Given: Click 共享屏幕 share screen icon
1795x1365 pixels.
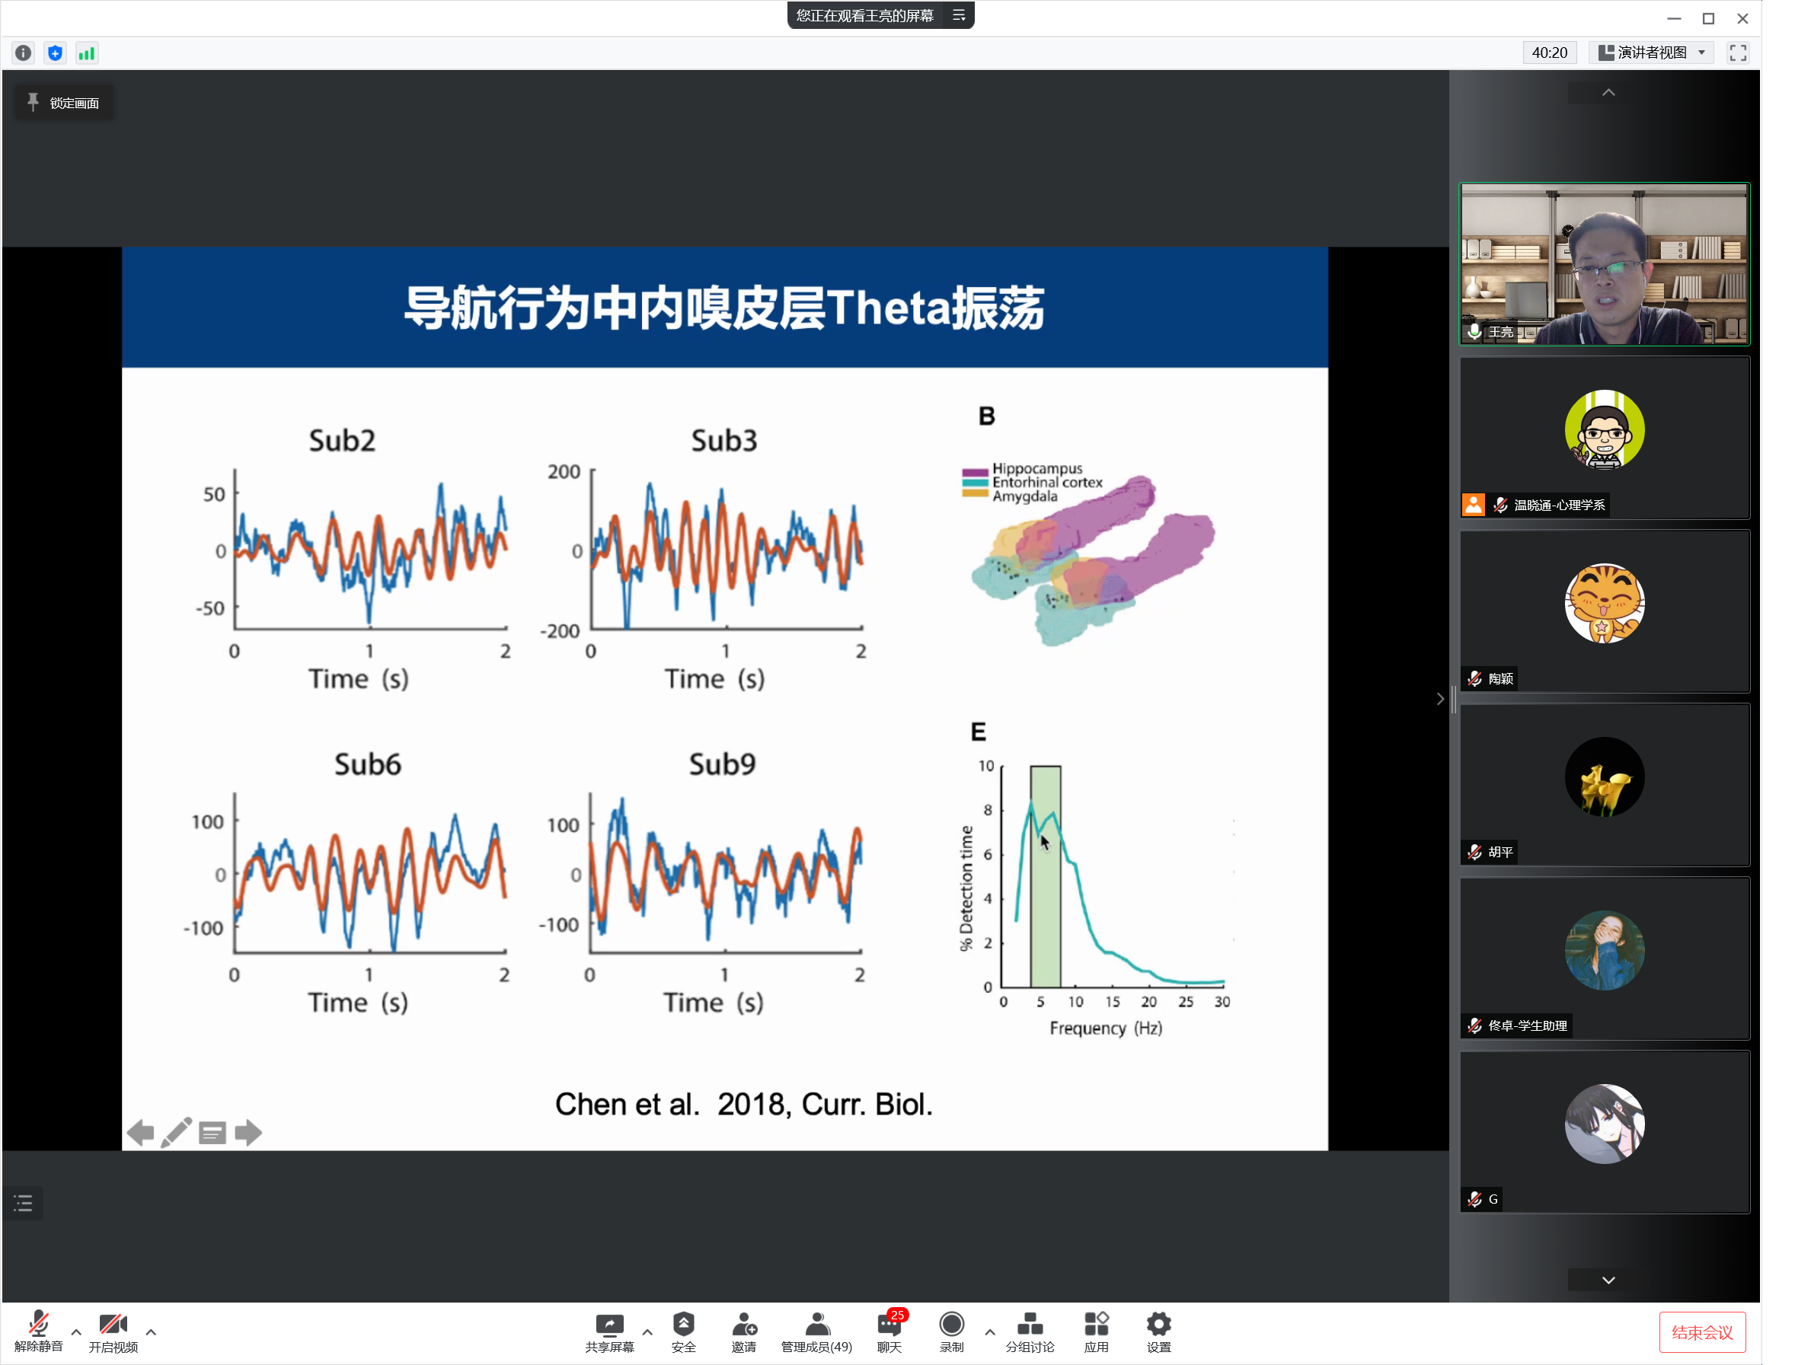Looking at the screenshot, I should pos(609,1331).
